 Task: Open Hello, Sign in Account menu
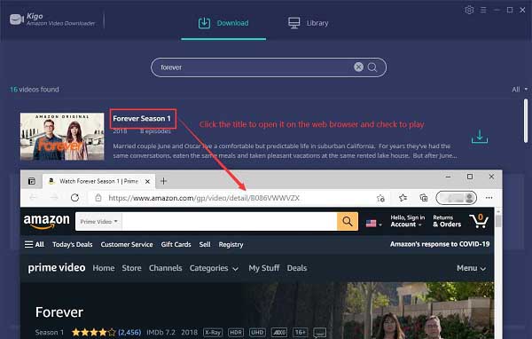pos(407,221)
